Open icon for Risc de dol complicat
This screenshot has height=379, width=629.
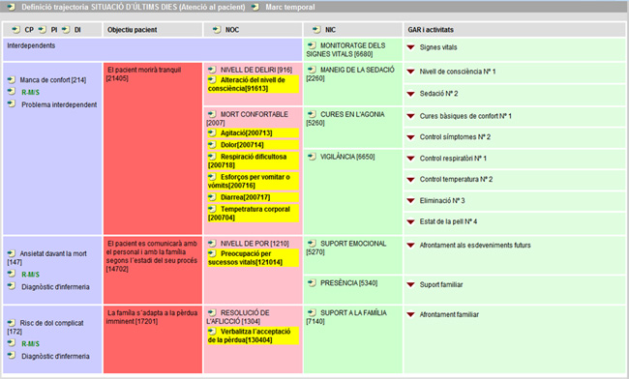(12, 323)
